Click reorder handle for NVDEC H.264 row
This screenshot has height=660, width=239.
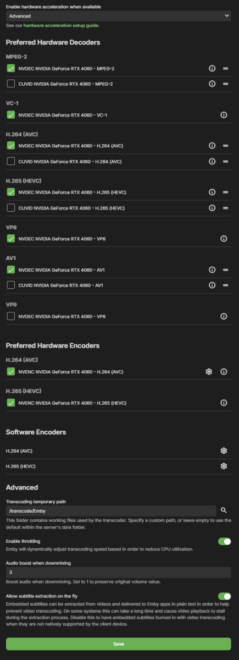click(225, 146)
